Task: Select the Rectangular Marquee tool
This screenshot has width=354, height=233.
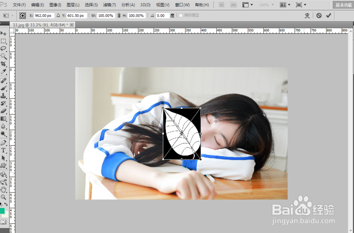Action: click(x=4, y=41)
